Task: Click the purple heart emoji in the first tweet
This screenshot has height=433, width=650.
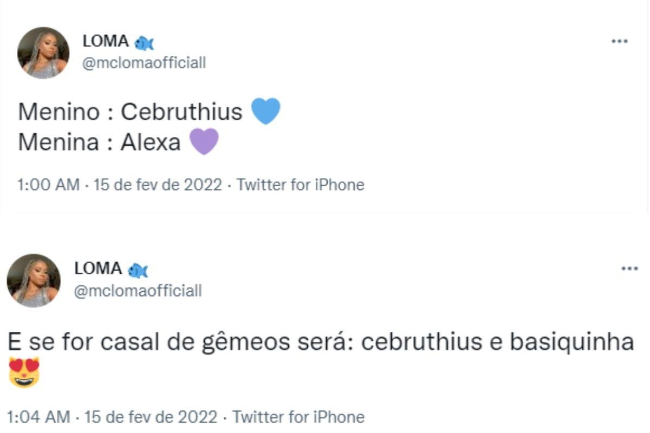Action: tap(204, 142)
